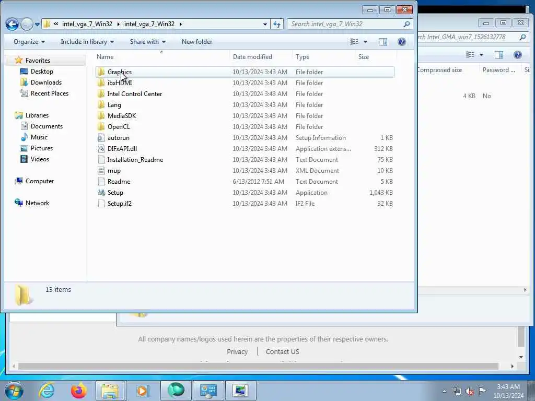
Task: Sort by Type column header
Action: (x=303, y=56)
